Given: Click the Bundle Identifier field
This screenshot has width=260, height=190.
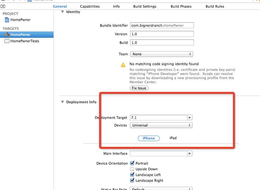Looking at the screenshot, I should (162, 25).
